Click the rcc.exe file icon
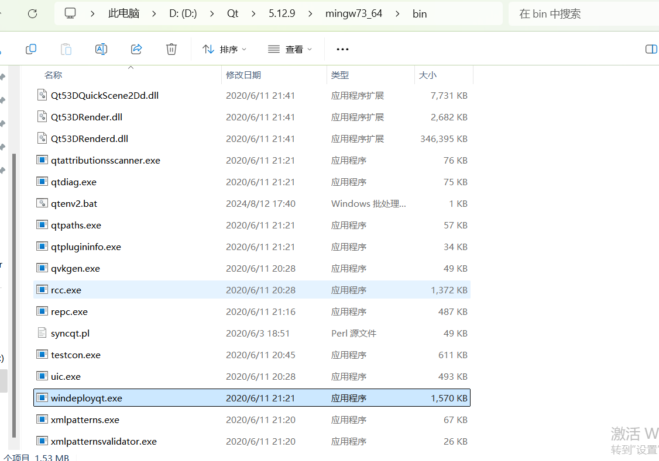 [42, 289]
